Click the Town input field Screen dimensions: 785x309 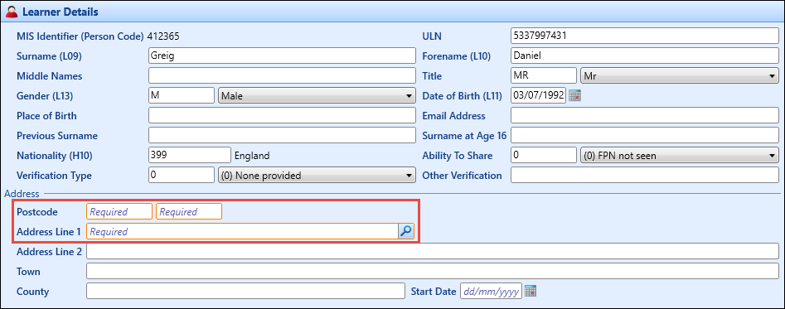click(x=433, y=271)
